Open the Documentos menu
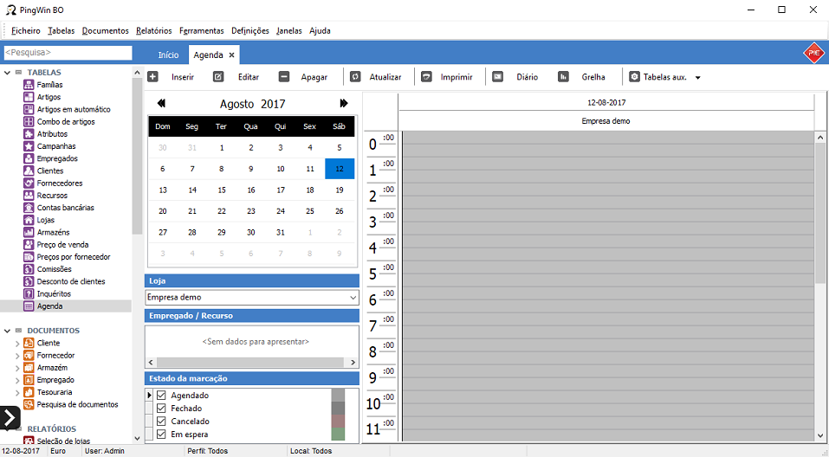 [106, 31]
